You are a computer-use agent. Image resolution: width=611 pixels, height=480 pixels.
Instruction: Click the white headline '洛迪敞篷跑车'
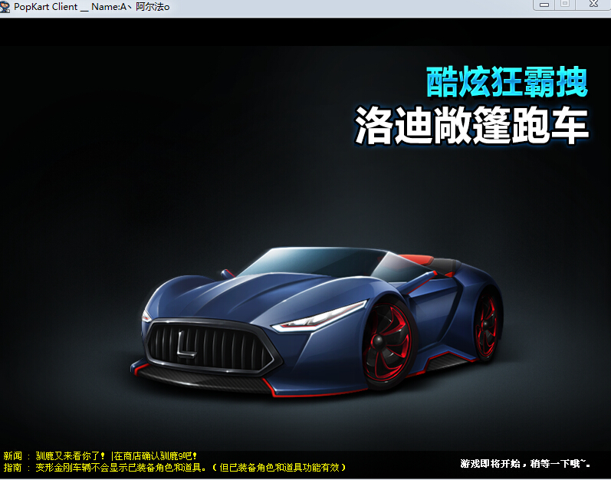(471, 126)
